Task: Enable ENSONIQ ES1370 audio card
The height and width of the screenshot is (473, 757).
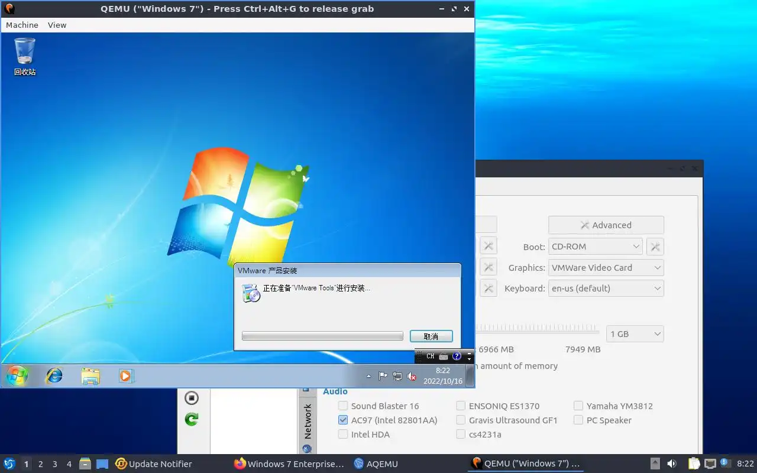Action: (498, 406)
